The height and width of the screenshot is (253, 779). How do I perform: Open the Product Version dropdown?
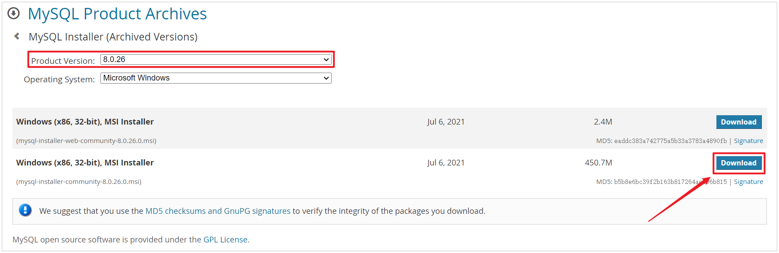[x=216, y=59]
